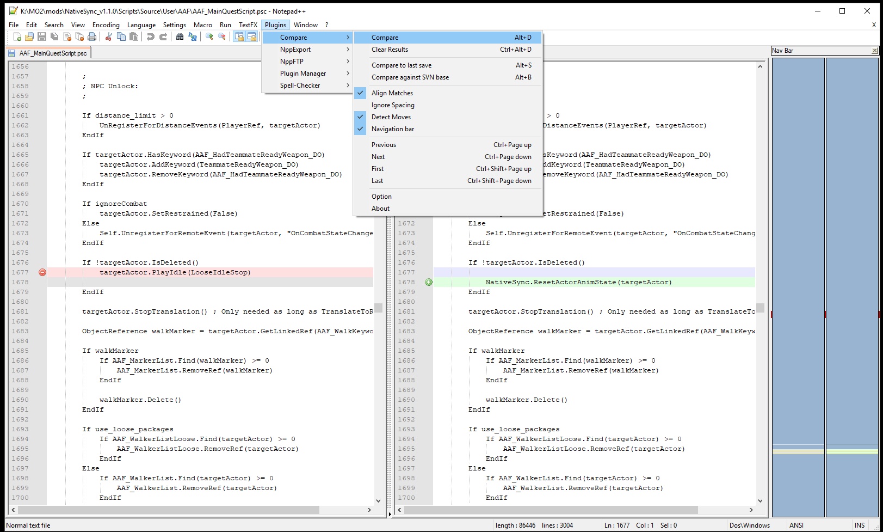Screen dimensions: 883x532
Task: Click Dos\Windows line-ending status field
Action: 750,525
